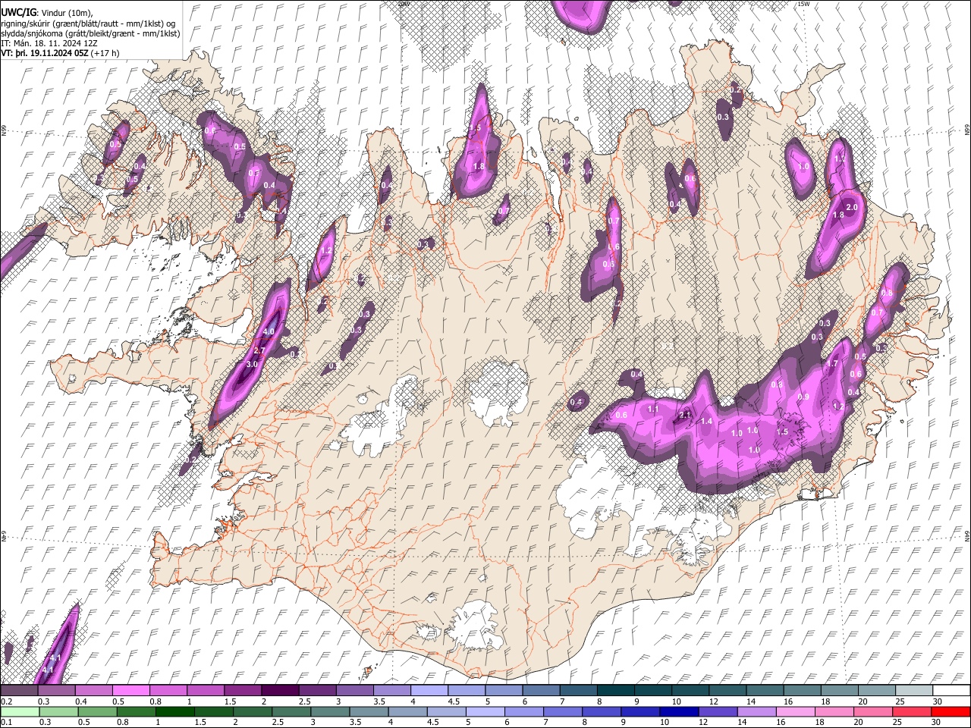Pick upper legend swatch between 4 and 4.5
Viewport: 971px width, 728px height.
[x=429, y=691]
